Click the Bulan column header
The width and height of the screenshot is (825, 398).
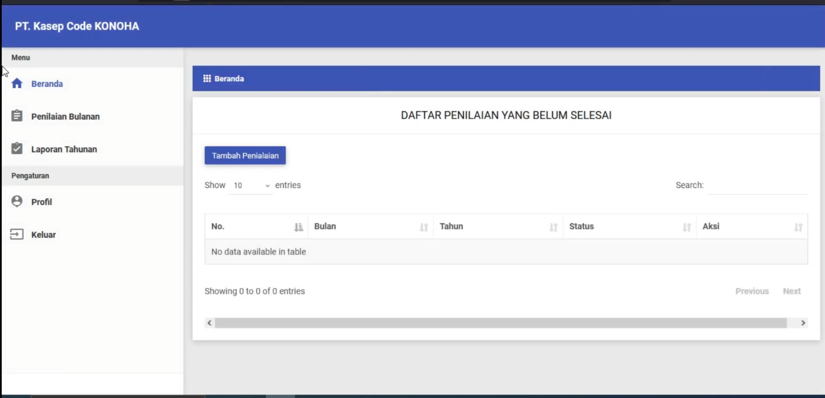[371, 226]
